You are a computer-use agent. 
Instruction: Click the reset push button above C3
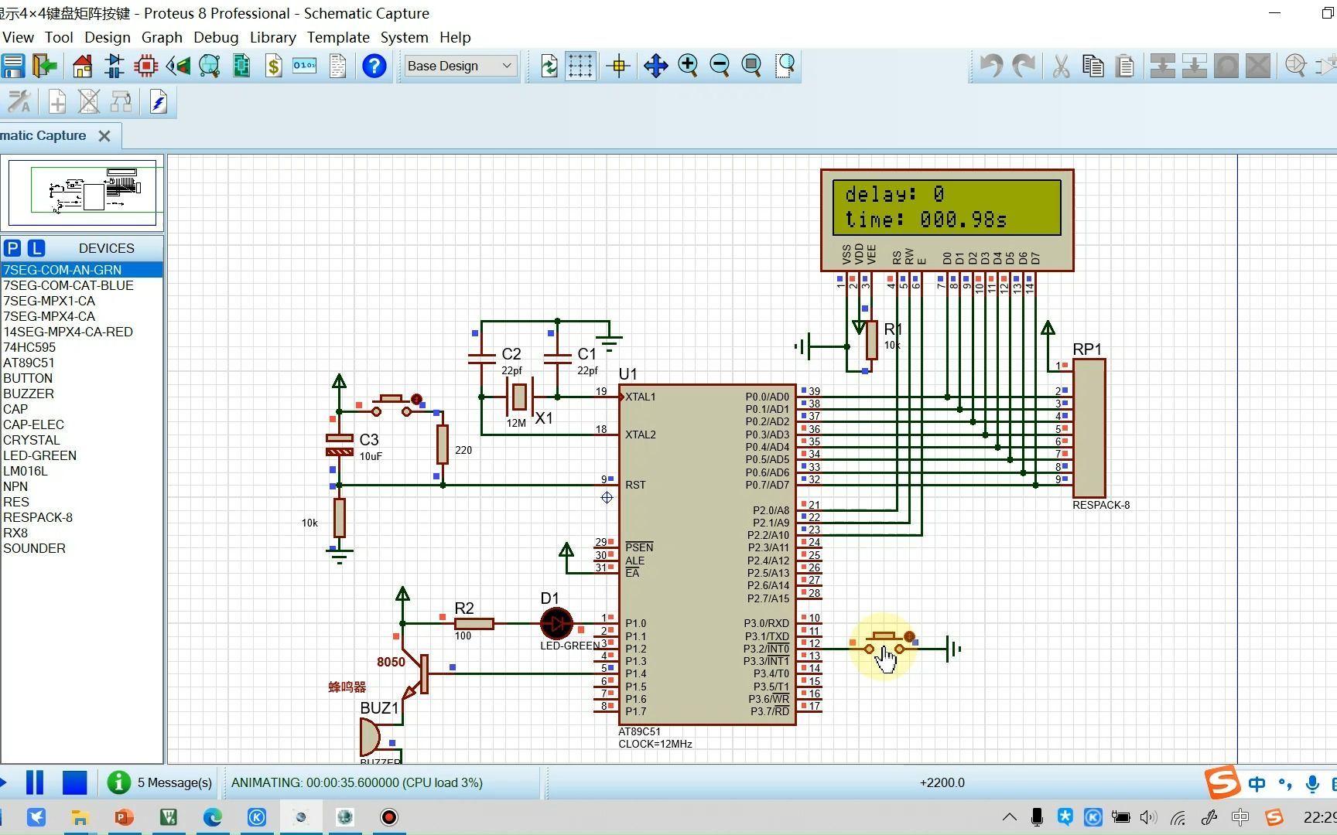(392, 404)
